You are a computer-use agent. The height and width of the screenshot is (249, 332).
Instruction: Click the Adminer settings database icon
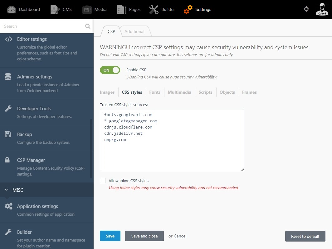(x=8, y=77)
